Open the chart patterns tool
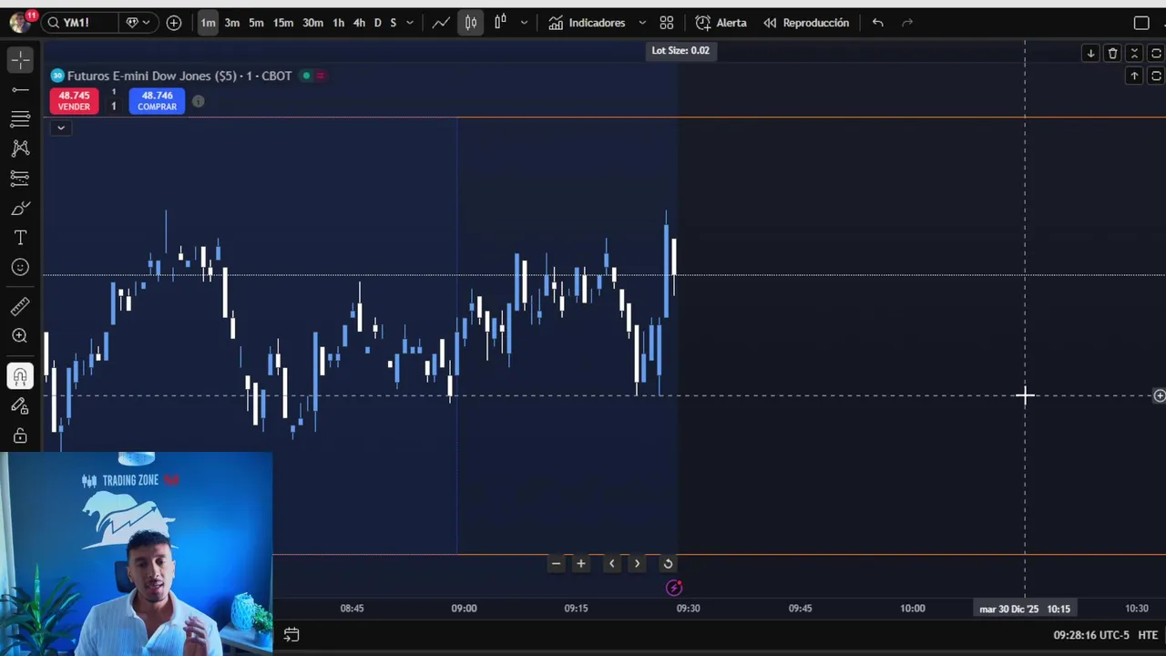The height and width of the screenshot is (656, 1166). tap(20, 148)
